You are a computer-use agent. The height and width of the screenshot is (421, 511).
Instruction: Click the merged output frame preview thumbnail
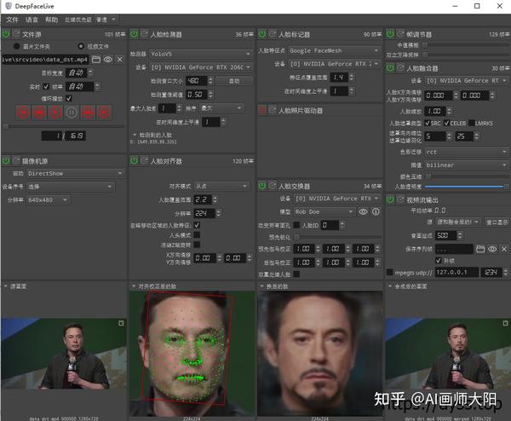pos(448,354)
